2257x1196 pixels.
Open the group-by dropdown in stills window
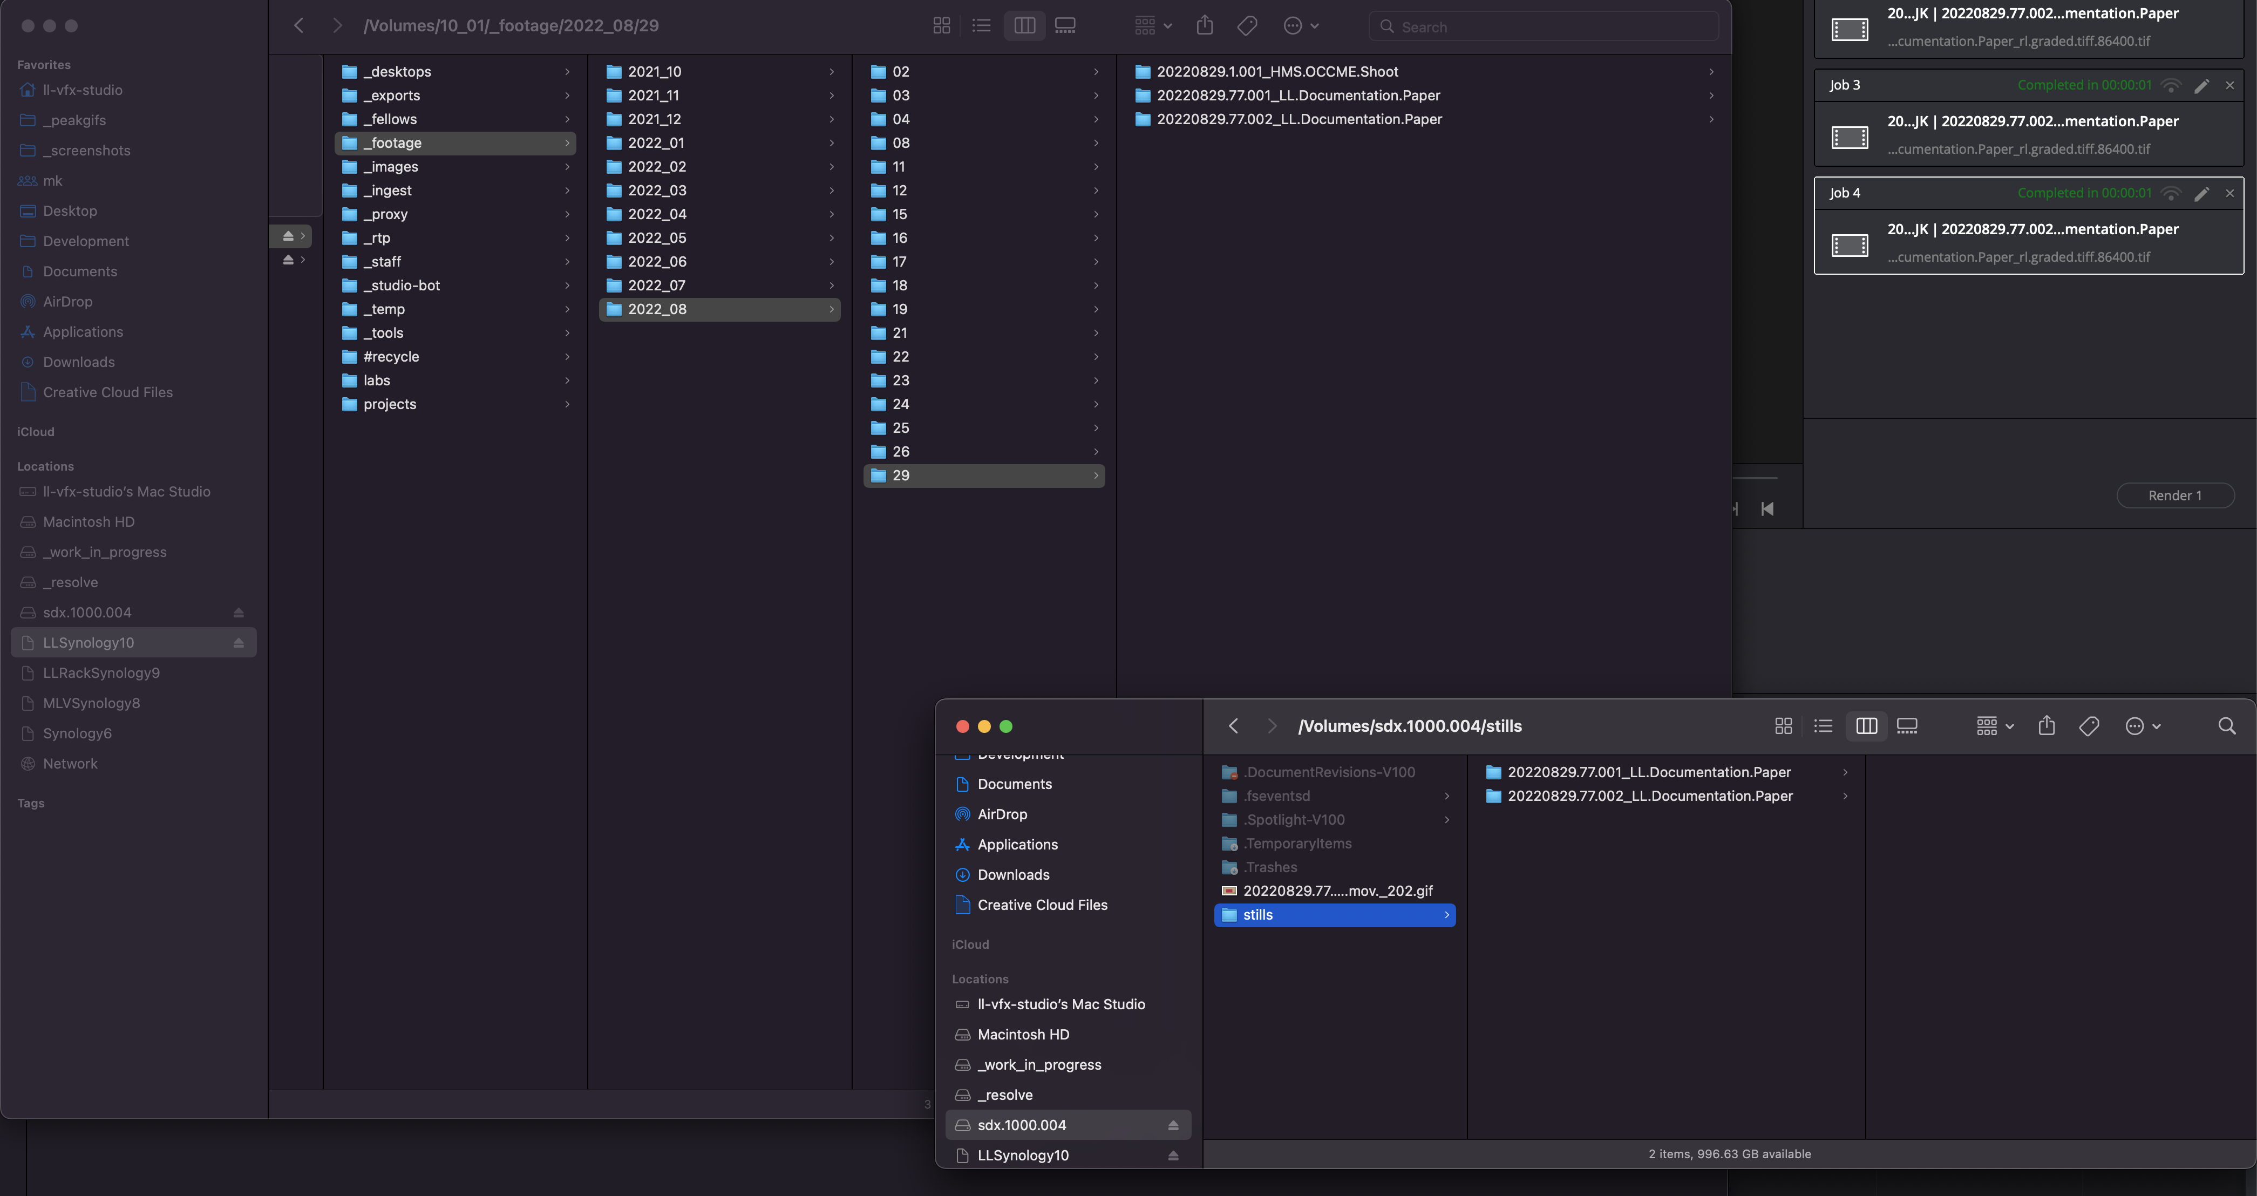click(x=1995, y=725)
